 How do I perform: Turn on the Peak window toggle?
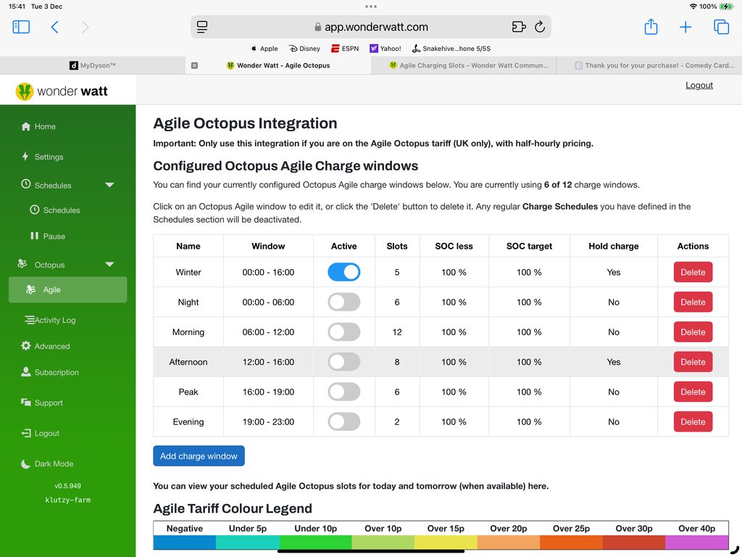pos(343,392)
